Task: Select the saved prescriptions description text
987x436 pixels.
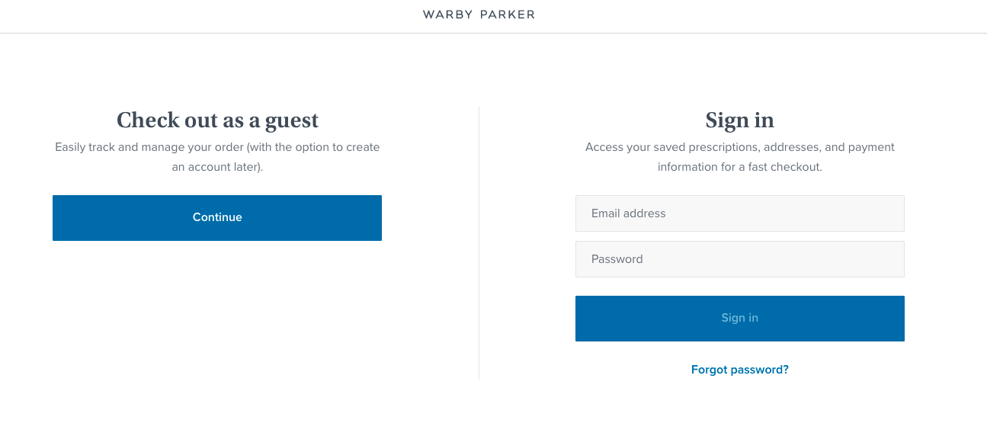Action: pyautogui.click(x=740, y=157)
